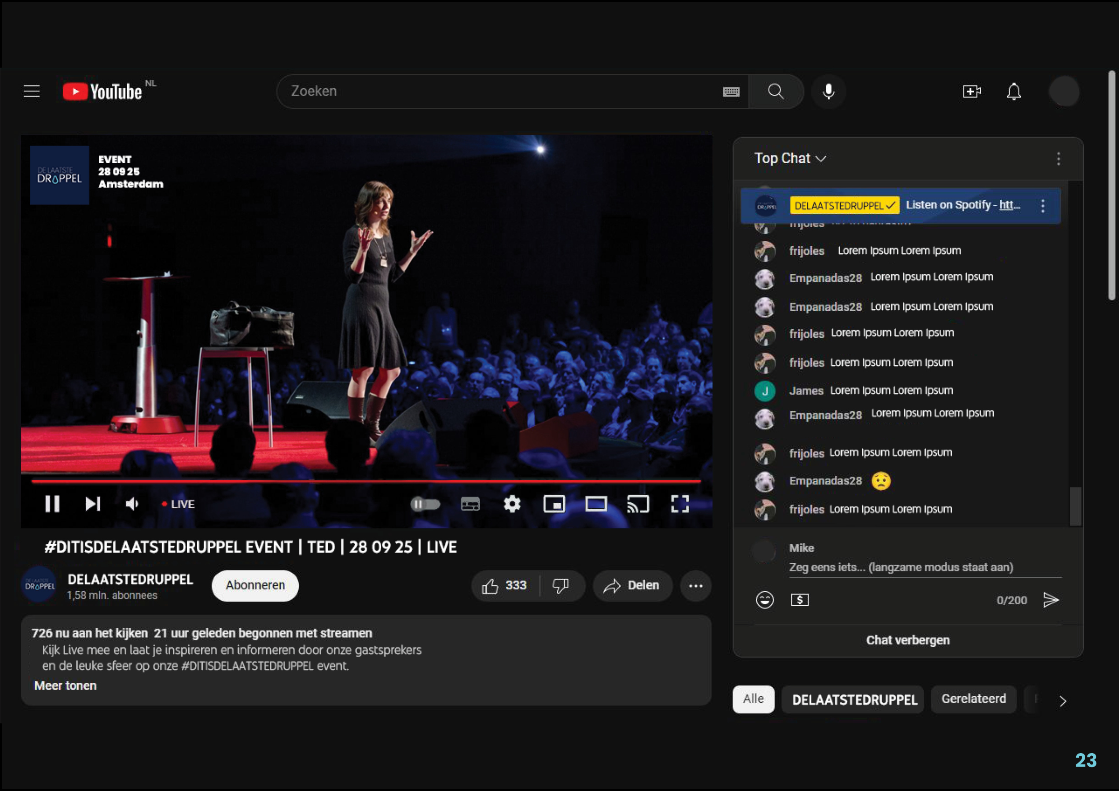Click Empanadas28's worried emoji message
The height and width of the screenshot is (791, 1119).
pyautogui.click(x=881, y=481)
